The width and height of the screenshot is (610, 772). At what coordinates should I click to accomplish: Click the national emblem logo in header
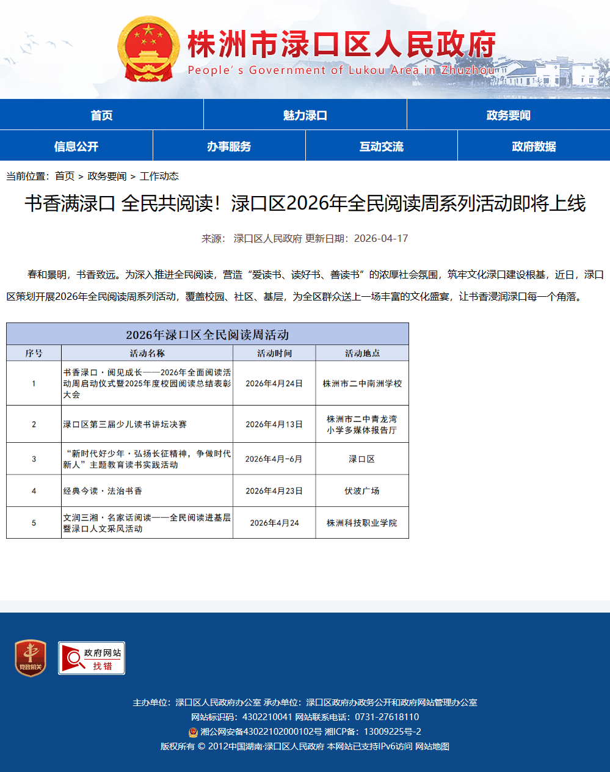pos(148,49)
